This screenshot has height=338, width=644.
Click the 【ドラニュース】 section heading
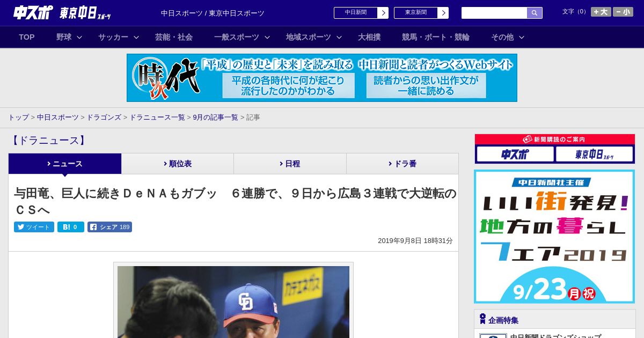click(x=48, y=141)
